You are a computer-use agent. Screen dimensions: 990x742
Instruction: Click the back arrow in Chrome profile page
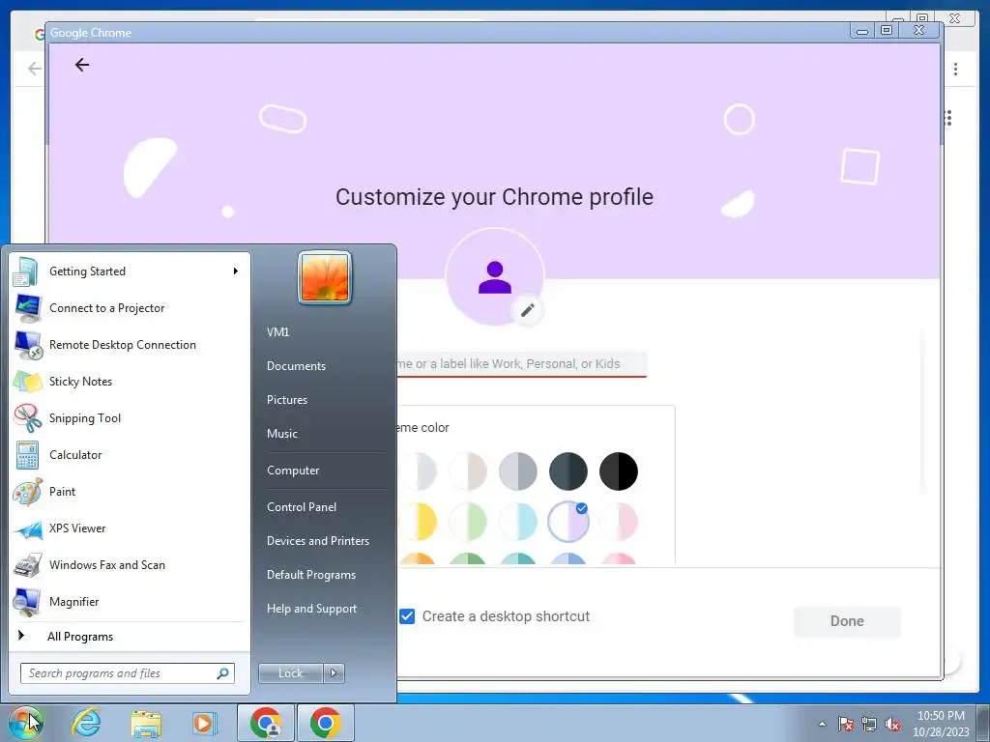tap(82, 65)
